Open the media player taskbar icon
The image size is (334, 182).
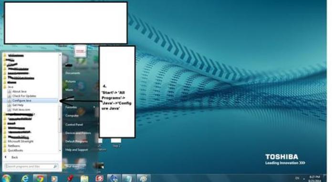click(54, 179)
